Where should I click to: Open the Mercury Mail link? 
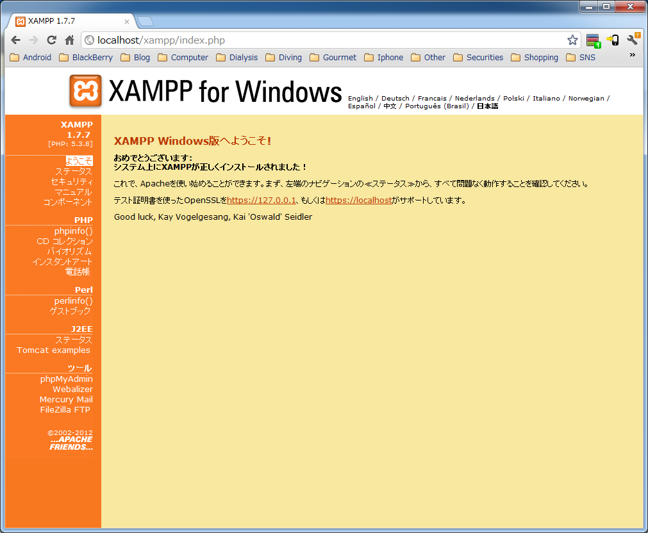(x=66, y=400)
